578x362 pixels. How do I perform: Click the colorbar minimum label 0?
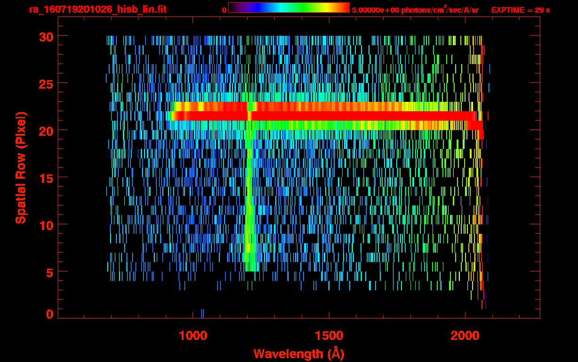[x=225, y=10]
